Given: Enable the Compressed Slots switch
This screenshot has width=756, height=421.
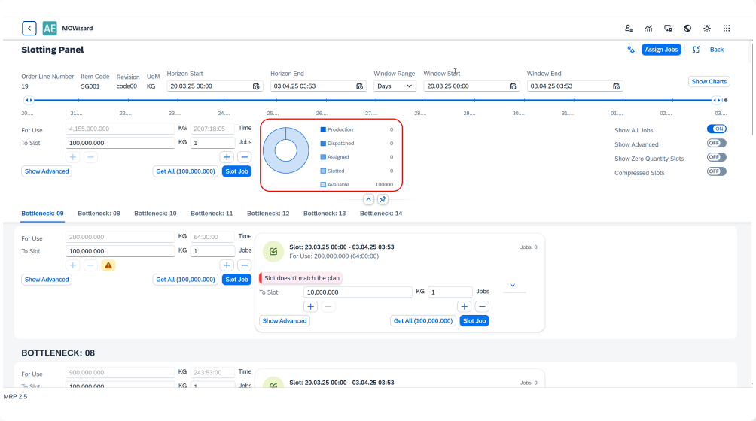Looking at the screenshot, I should coord(716,171).
